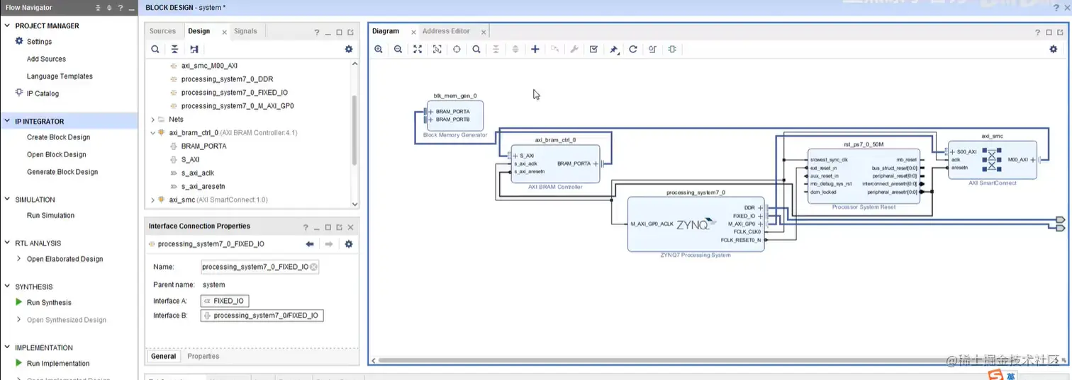Collapse RTL ANALYSIS section

click(x=8, y=243)
